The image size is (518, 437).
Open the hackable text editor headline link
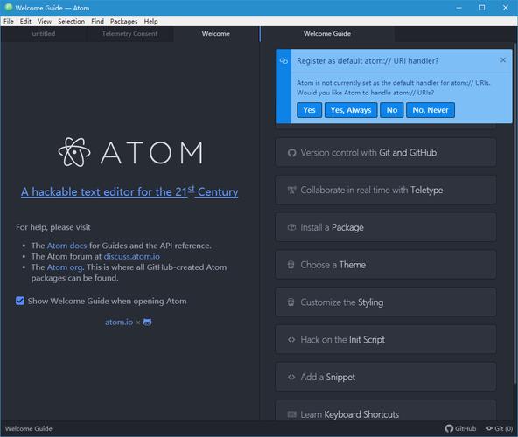click(129, 191)
